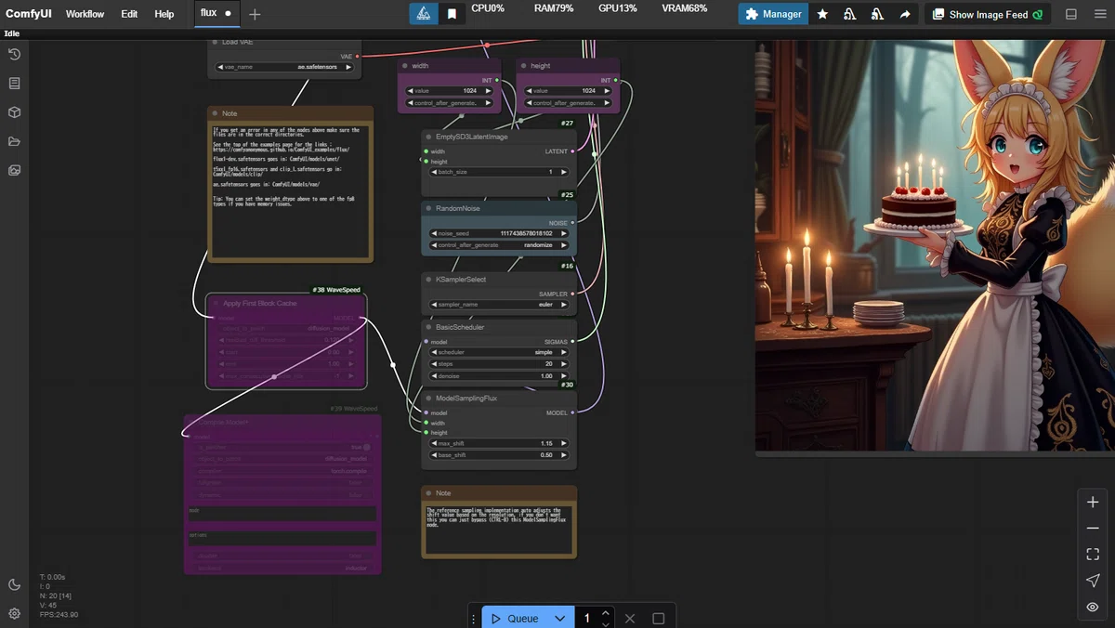
Task: Open the sampler_name euler combo
Action: pos(499,305)
